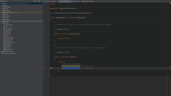
Task: Click 'return true;' statement
Action: pyautogui.click(x=63, y=38)
